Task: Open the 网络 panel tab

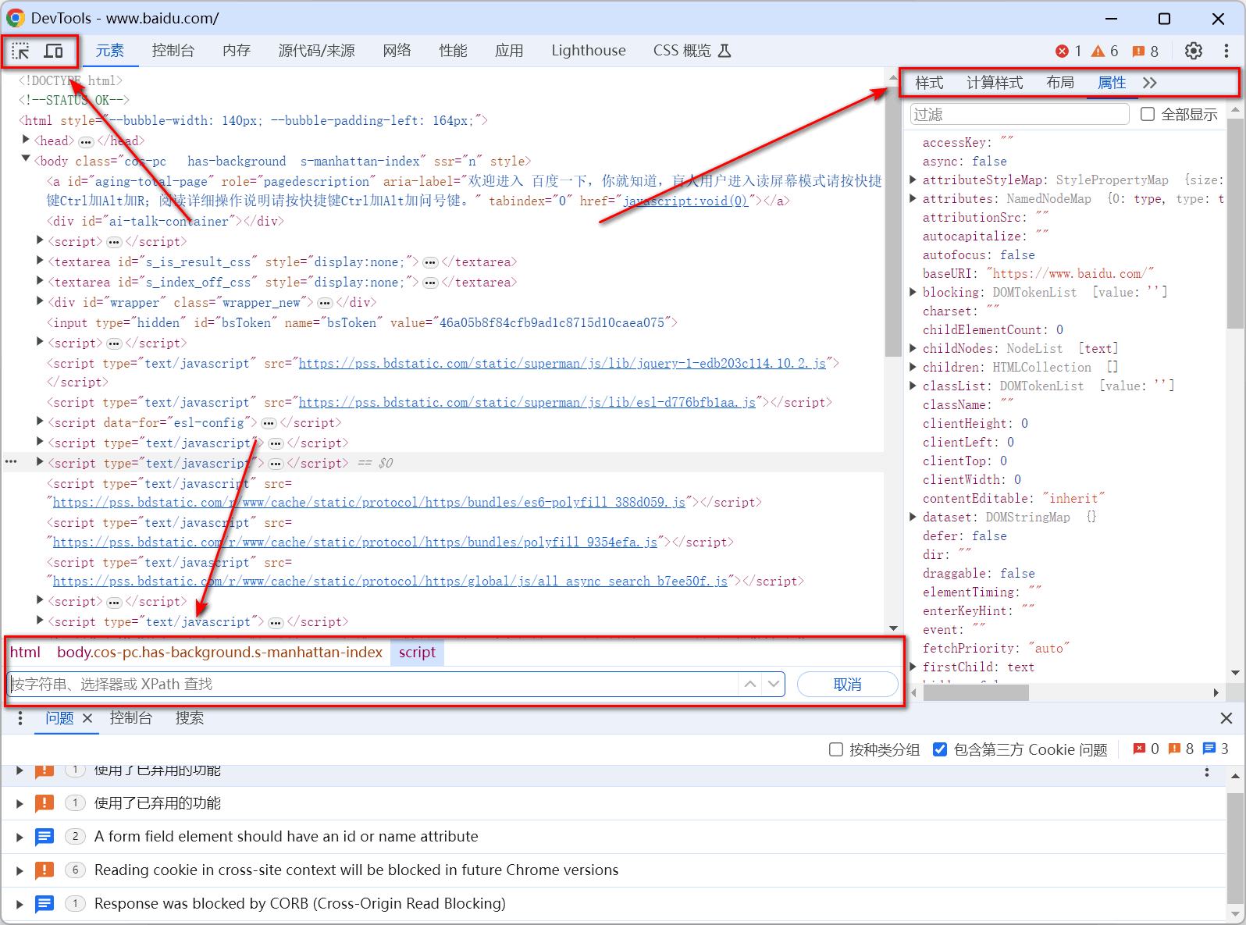Action: 397,51
